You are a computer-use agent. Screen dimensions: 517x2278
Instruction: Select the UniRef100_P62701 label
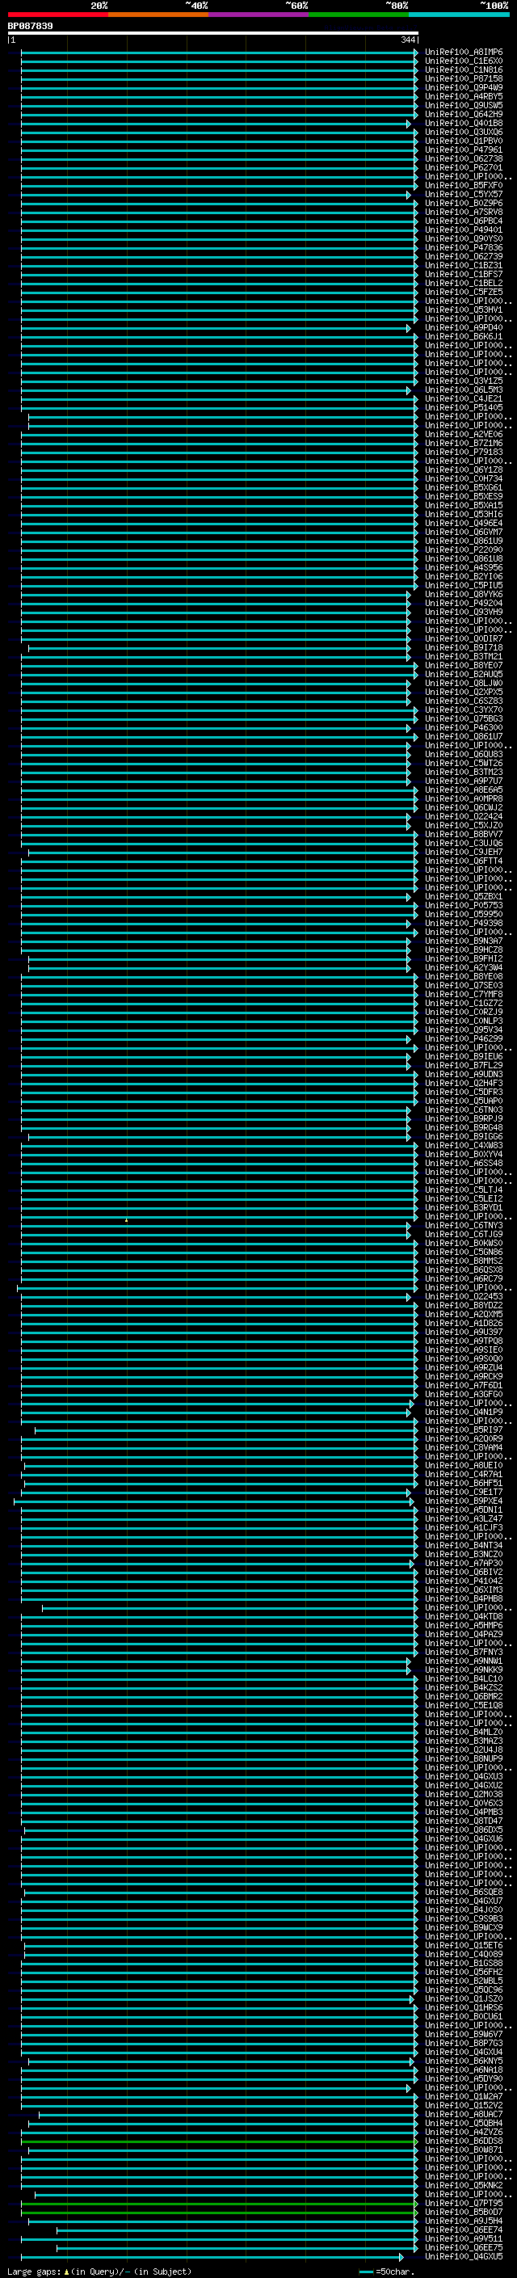click(464, 168)
